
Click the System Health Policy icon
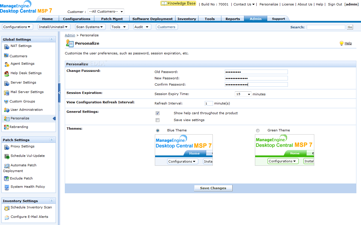[x=7, y=187]
